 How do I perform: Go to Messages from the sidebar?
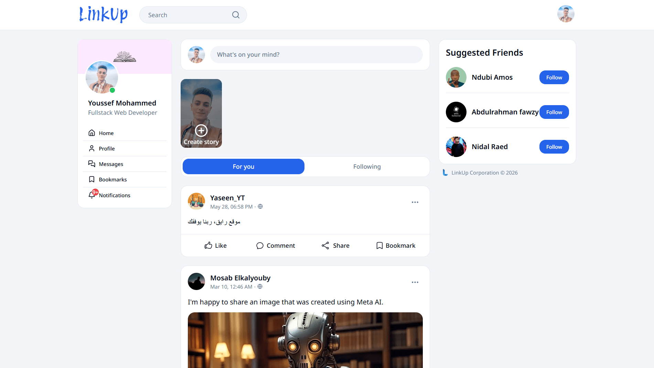110,164
